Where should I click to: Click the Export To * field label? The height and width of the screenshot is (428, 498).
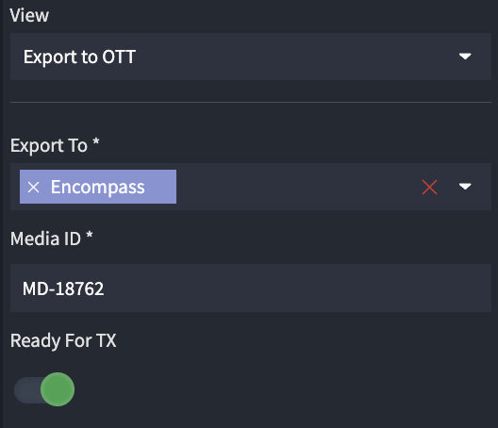55,145
